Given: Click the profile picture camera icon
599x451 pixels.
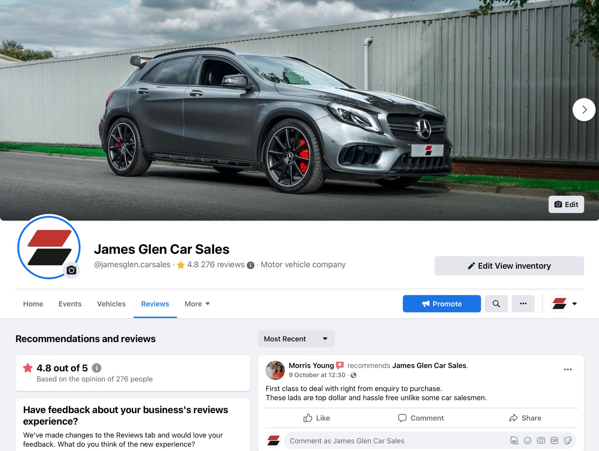Looking at the screenshot, I should coord(72,270).
